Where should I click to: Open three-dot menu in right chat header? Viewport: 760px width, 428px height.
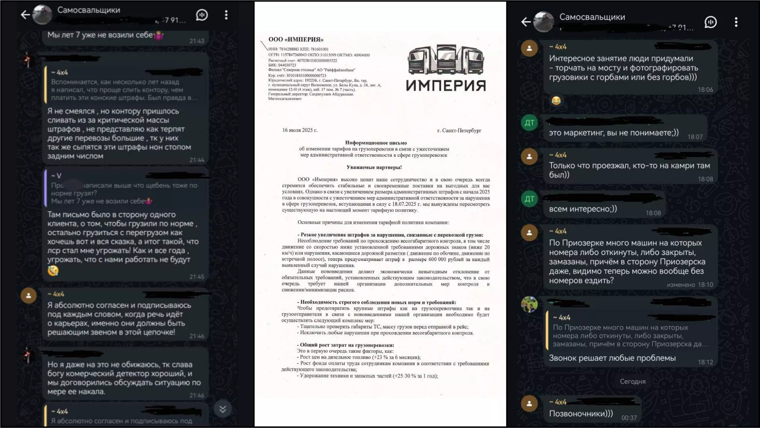[736, 22]
